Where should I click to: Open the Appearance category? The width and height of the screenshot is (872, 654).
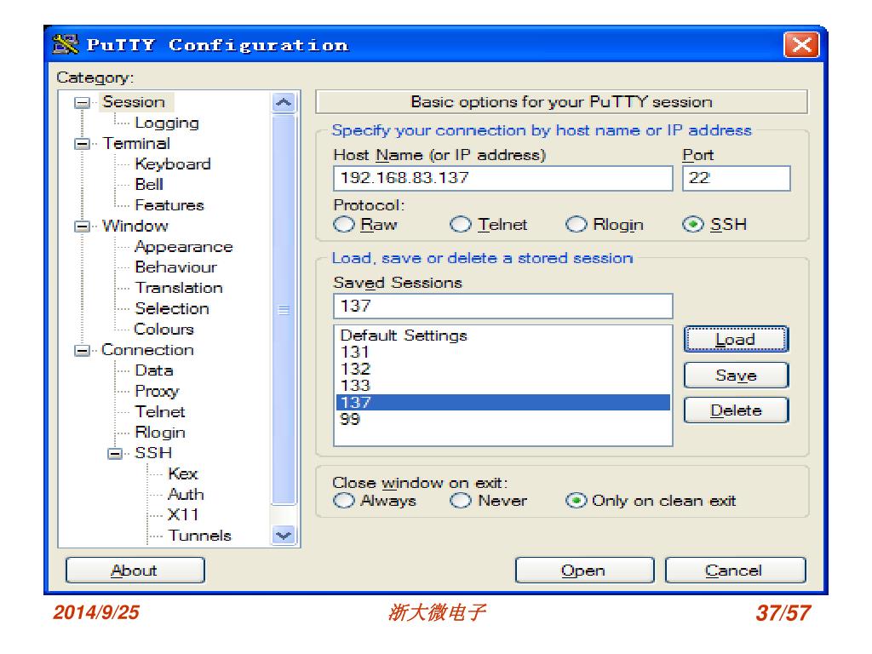(x=184, y=247)
